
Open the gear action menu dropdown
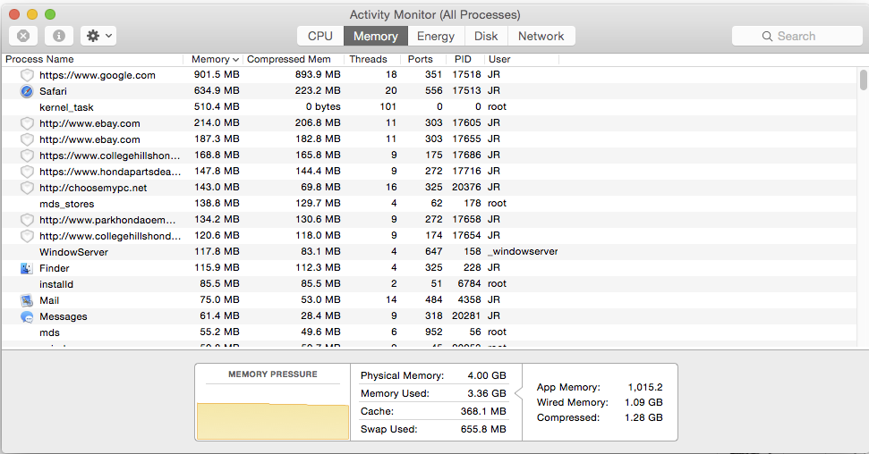[98, 36]
